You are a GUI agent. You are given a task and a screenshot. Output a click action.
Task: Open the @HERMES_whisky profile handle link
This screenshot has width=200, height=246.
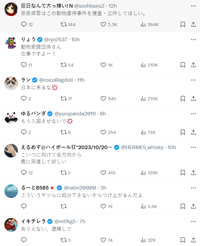[x=142, y=147]
